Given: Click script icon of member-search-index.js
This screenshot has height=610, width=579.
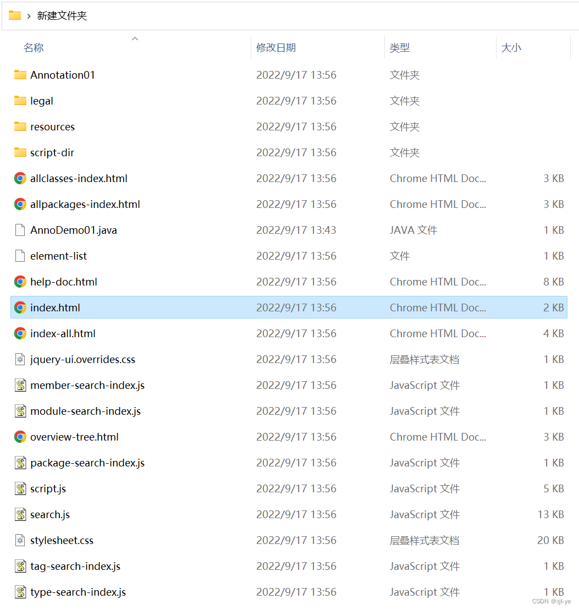Looking at the screenshot, I should coord(20,385).
